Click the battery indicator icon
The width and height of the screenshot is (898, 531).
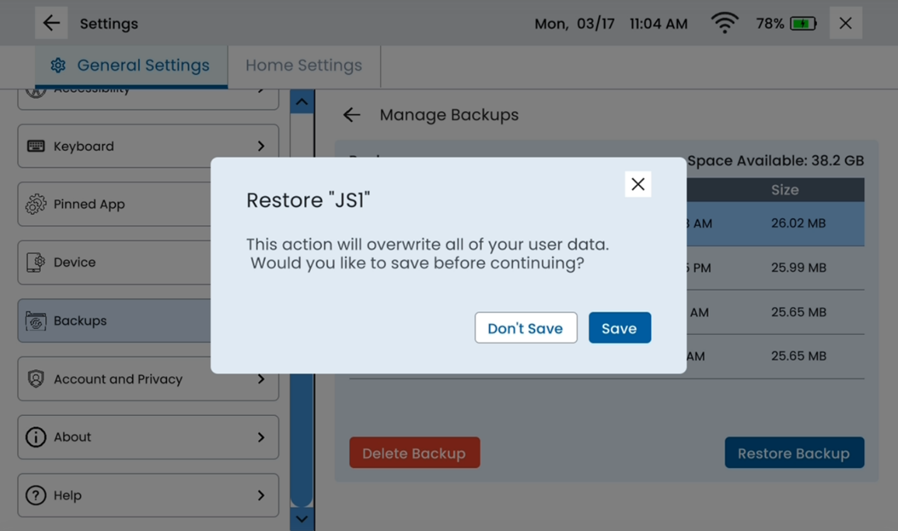803,24
